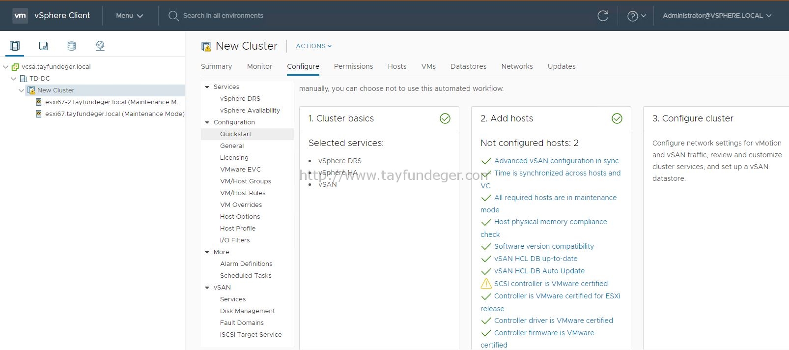Open the Hosts and Clusters inventory view

[x=15, y=46]
